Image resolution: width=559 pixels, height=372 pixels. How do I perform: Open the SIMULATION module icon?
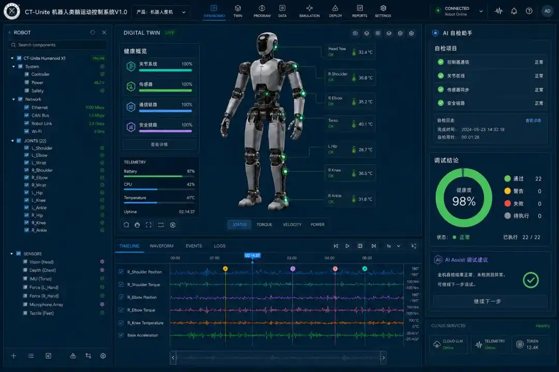pyautogui.click(x=310, y=11)
